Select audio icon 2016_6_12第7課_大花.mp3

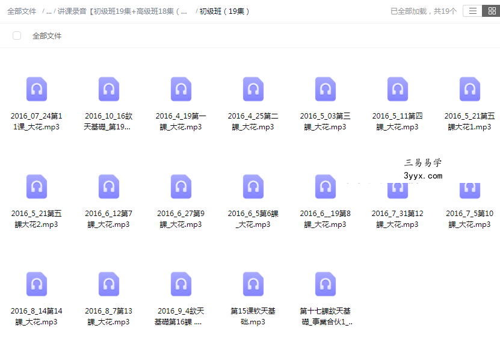click(x=109, y=187)
